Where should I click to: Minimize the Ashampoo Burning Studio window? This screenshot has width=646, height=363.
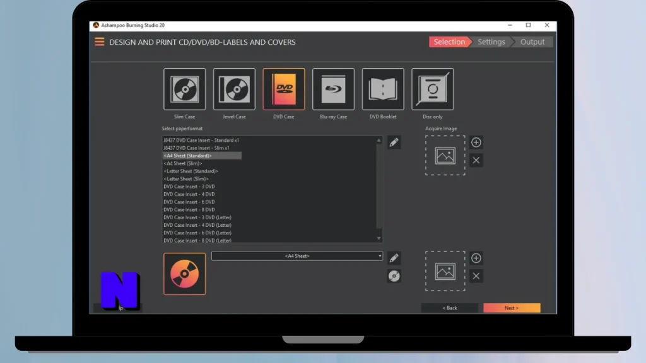click(510, 25)
